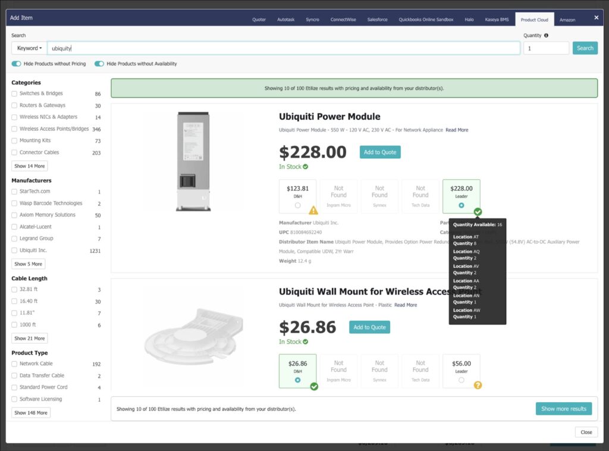This screenshot has height=451, width=609.
Task: Toggle Hide Products without Availability
Action: (99, 64)
